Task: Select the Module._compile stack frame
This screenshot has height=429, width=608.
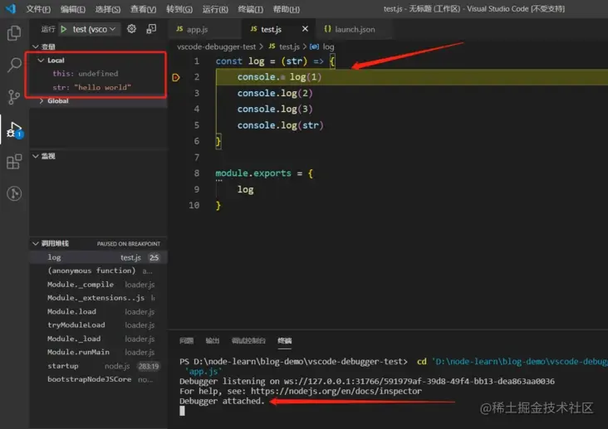Action: pos(99,285)
